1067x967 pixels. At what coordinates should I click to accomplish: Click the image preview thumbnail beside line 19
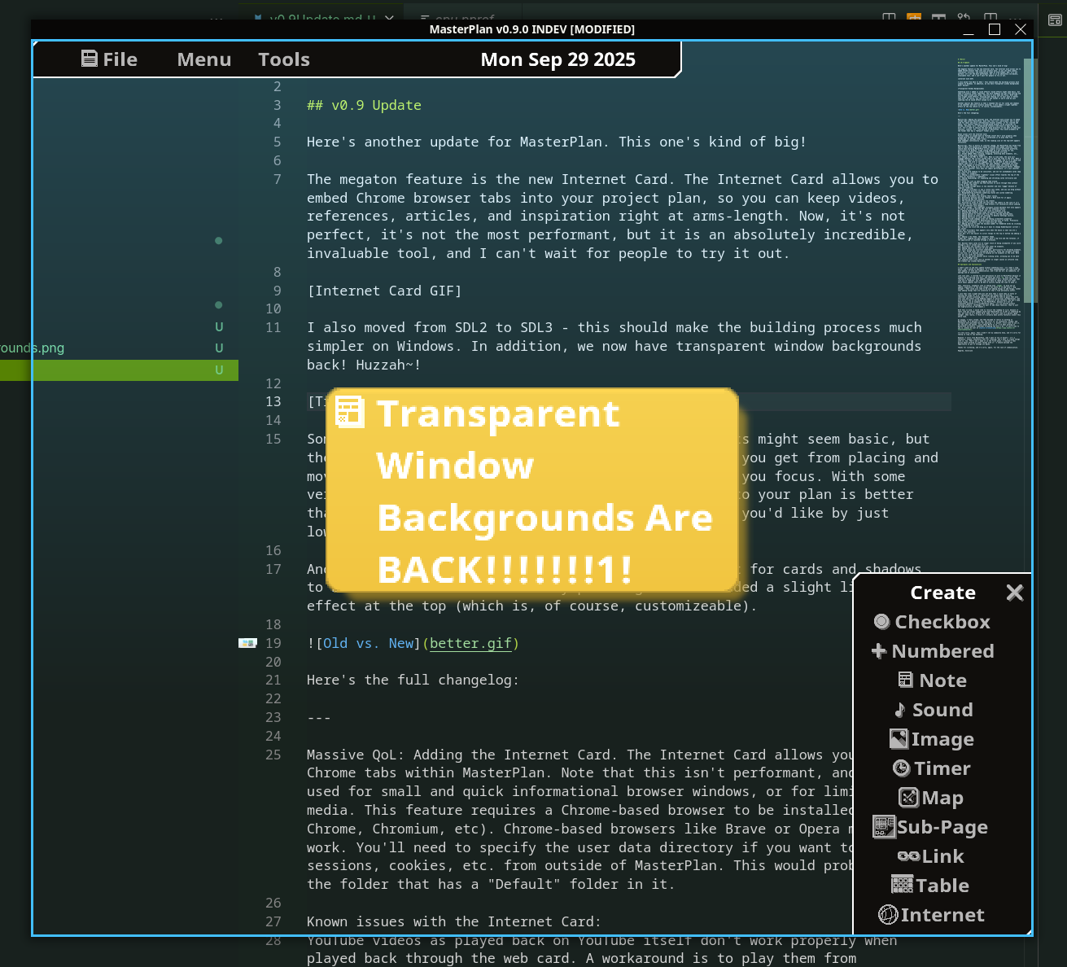(x=247, y=643)
